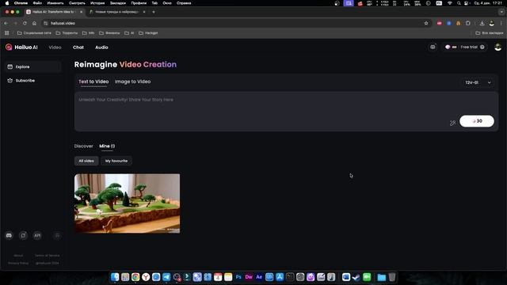
Task: Reload the page with the refresh icon
Action: pyautogui.click(x=25, y=23)
